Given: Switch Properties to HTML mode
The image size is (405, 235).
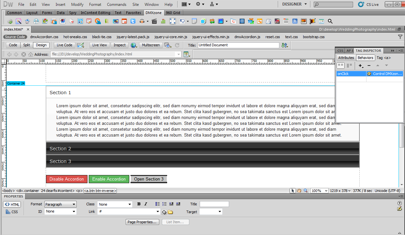Looking at the screenshot, I should pos(12,204).
